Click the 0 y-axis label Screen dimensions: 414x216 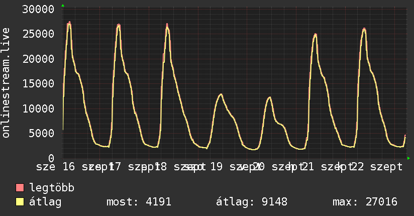pos(51,158)
